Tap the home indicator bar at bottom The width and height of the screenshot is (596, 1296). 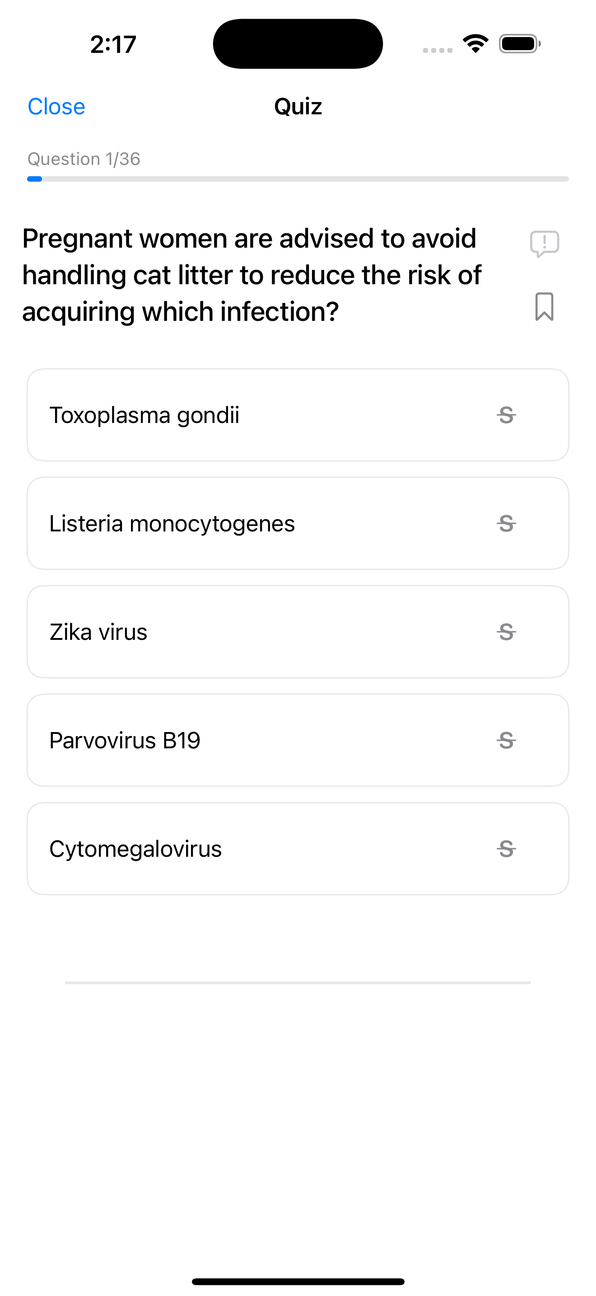pos(298,1282)
